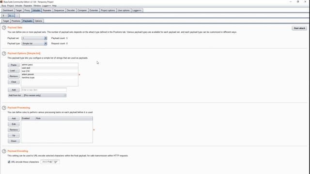
Task: Switch to the Extender tab
Action: pos(93,10)
